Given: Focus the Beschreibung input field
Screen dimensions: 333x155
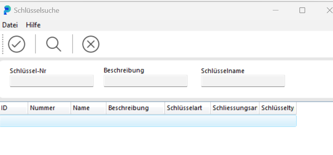Looking at the screenshot, I should click(146, 81).
